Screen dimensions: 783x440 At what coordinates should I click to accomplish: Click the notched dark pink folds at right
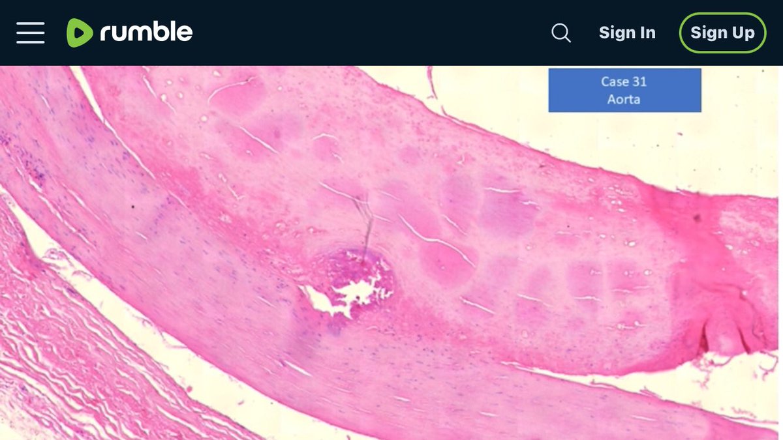731,326
